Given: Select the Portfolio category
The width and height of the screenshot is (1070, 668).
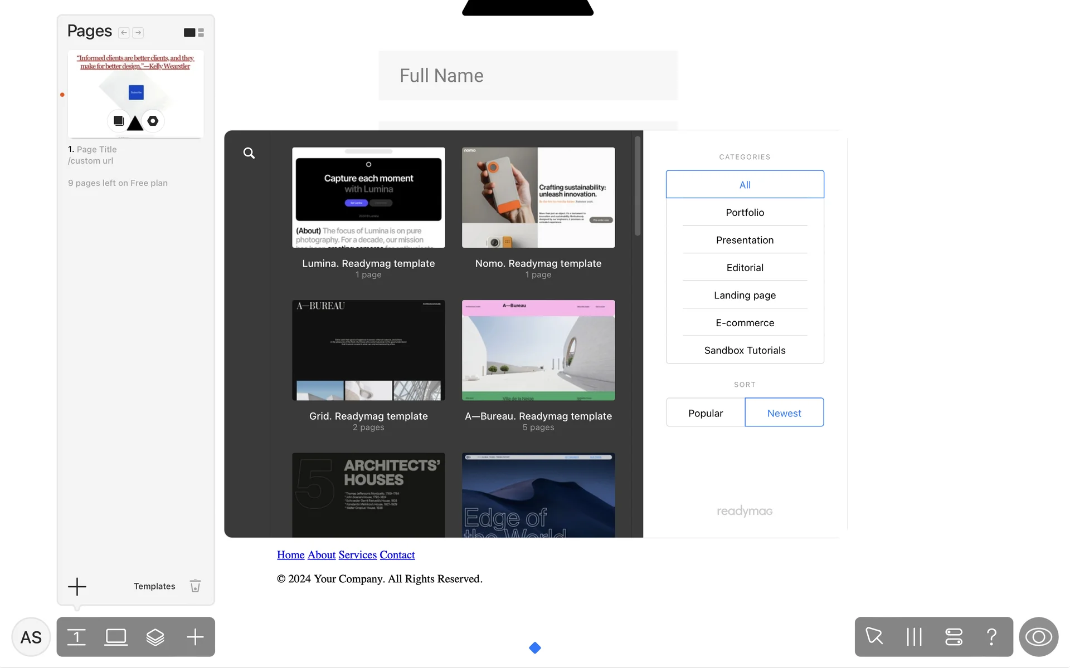Looking at the screenshot, I should click(745, 213).
